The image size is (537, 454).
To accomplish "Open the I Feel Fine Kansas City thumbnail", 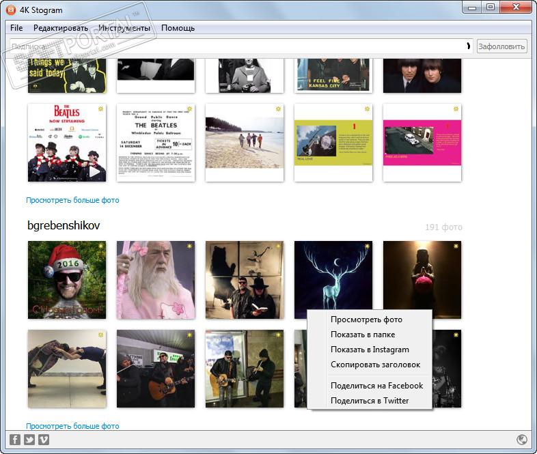I will (333, 75).
